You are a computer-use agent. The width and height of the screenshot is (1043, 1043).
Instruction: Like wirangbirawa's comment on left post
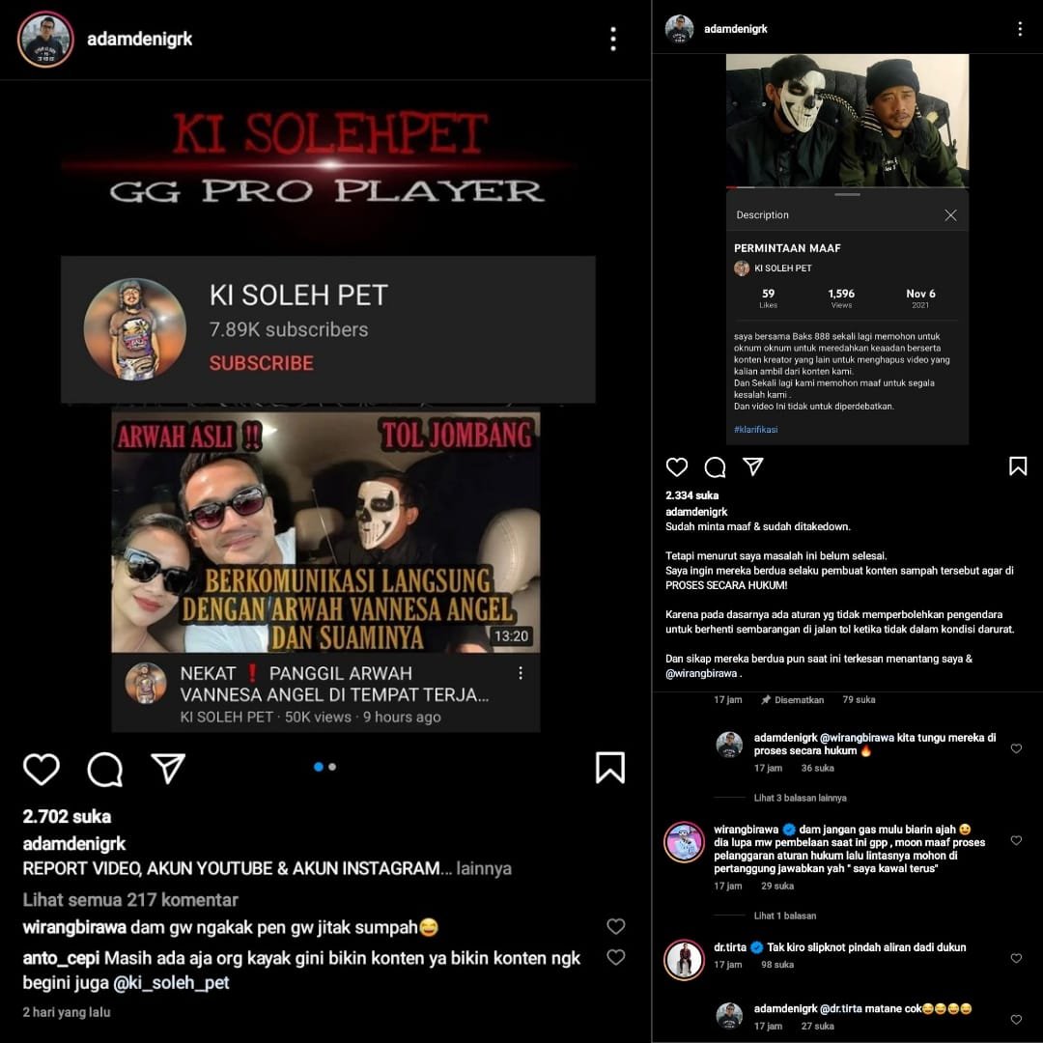(x=616, y=926)
